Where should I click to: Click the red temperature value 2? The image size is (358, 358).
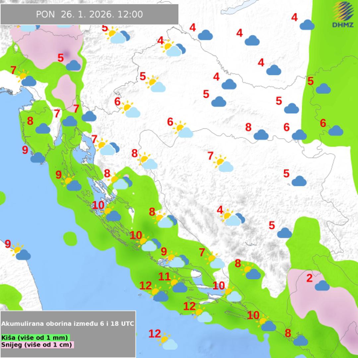click(309, 278)
